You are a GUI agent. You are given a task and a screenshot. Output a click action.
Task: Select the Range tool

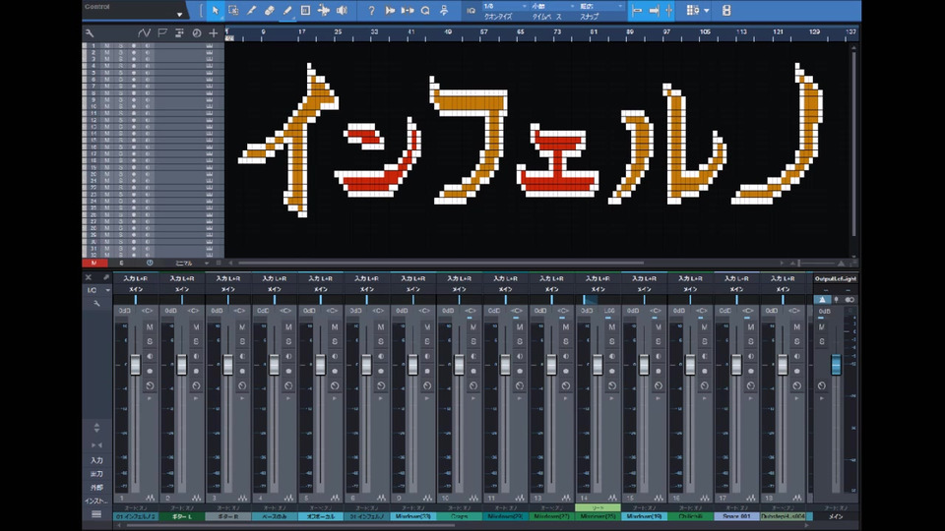[x=233, y=10]
